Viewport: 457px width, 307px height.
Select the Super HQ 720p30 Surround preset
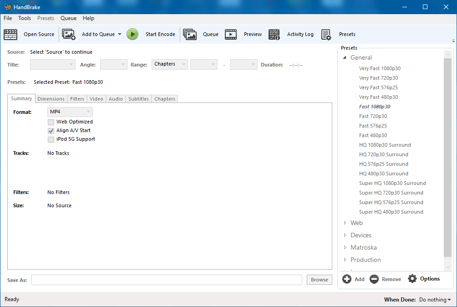pyautogui.click(x=391, y=193)
